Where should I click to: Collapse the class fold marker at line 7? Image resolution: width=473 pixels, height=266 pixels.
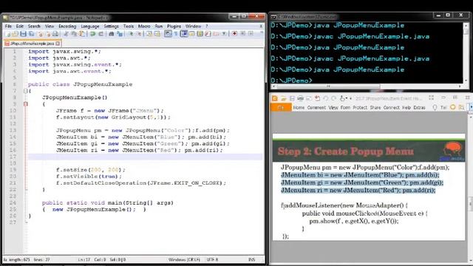[x=26, y=91]
